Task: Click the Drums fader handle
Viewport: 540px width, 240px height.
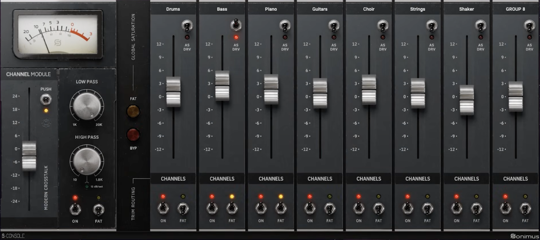Action: coord(173,92)
